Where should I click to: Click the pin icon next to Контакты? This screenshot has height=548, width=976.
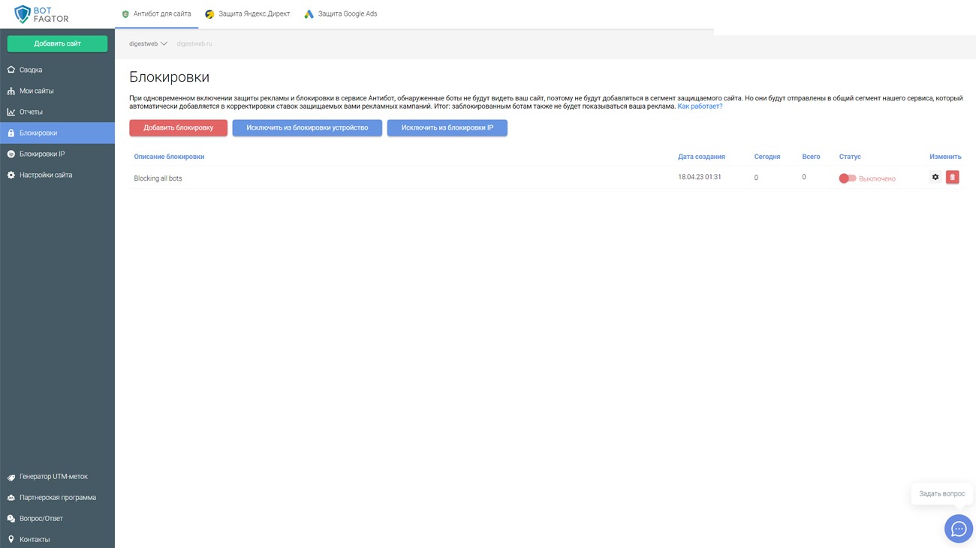11,539
